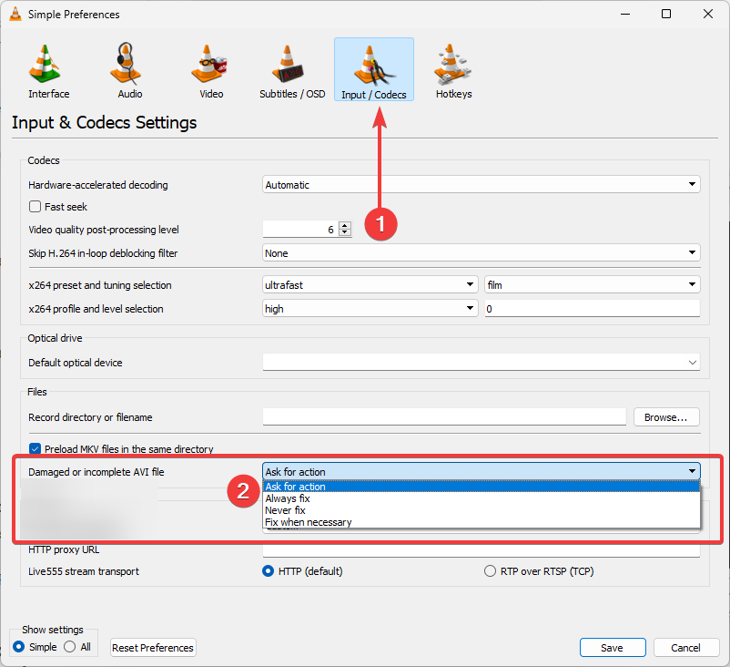Open Skip H.264 deblocking filter dropdown

coord(481,253)
